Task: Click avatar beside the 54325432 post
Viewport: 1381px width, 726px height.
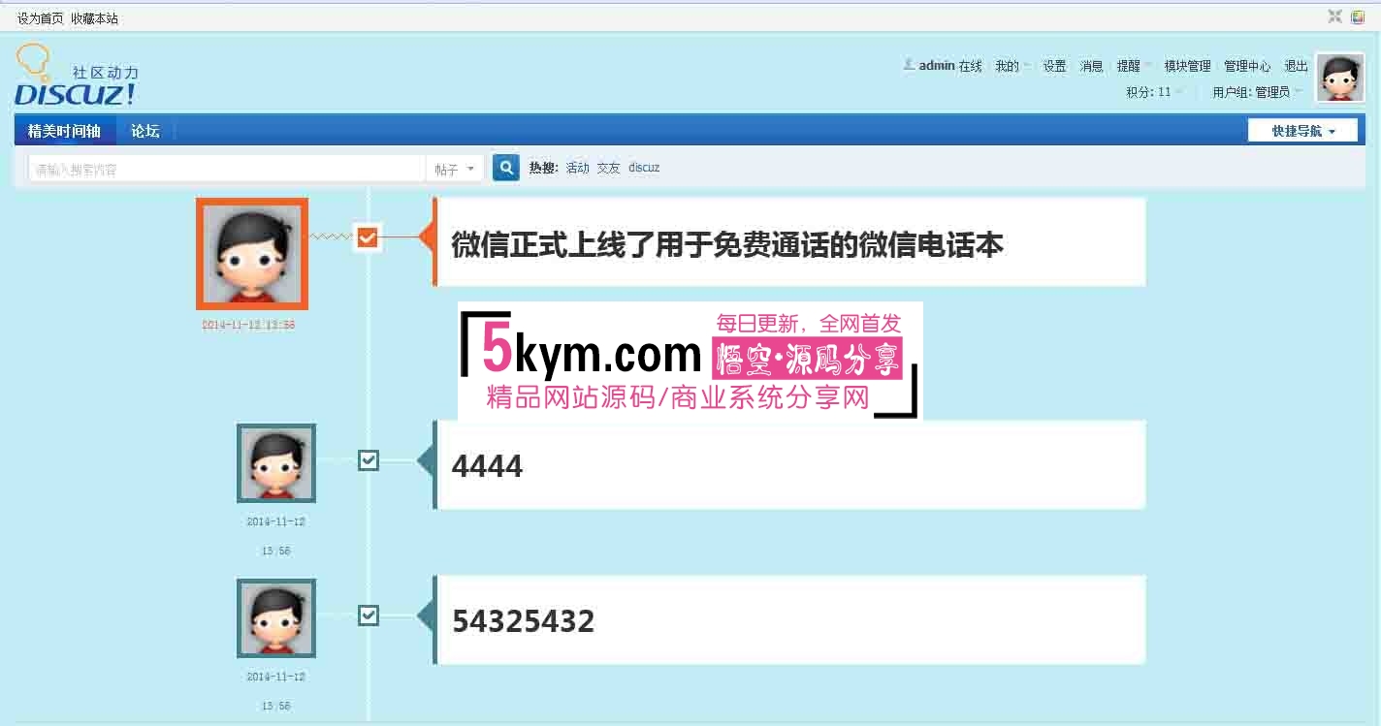Action: [276, 618]
